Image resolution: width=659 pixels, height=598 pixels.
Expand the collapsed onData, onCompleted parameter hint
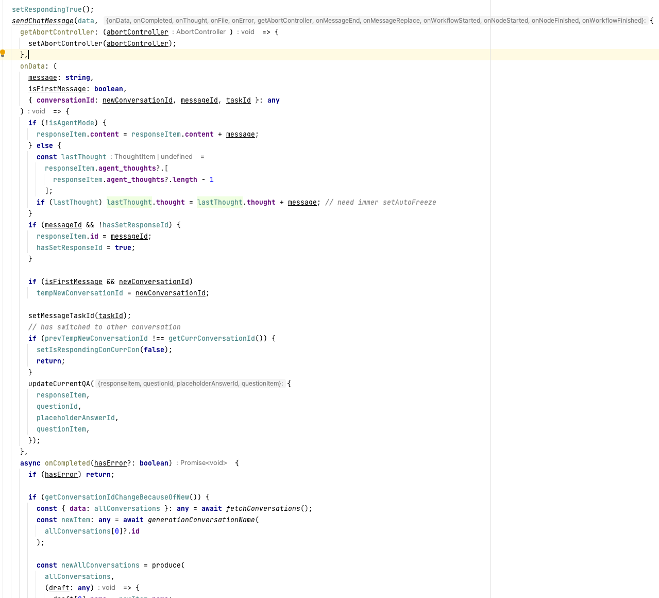pyautogui.click(x=376, y=21)
